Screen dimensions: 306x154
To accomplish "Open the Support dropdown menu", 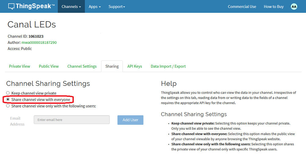I will click(x=117, y=7).
